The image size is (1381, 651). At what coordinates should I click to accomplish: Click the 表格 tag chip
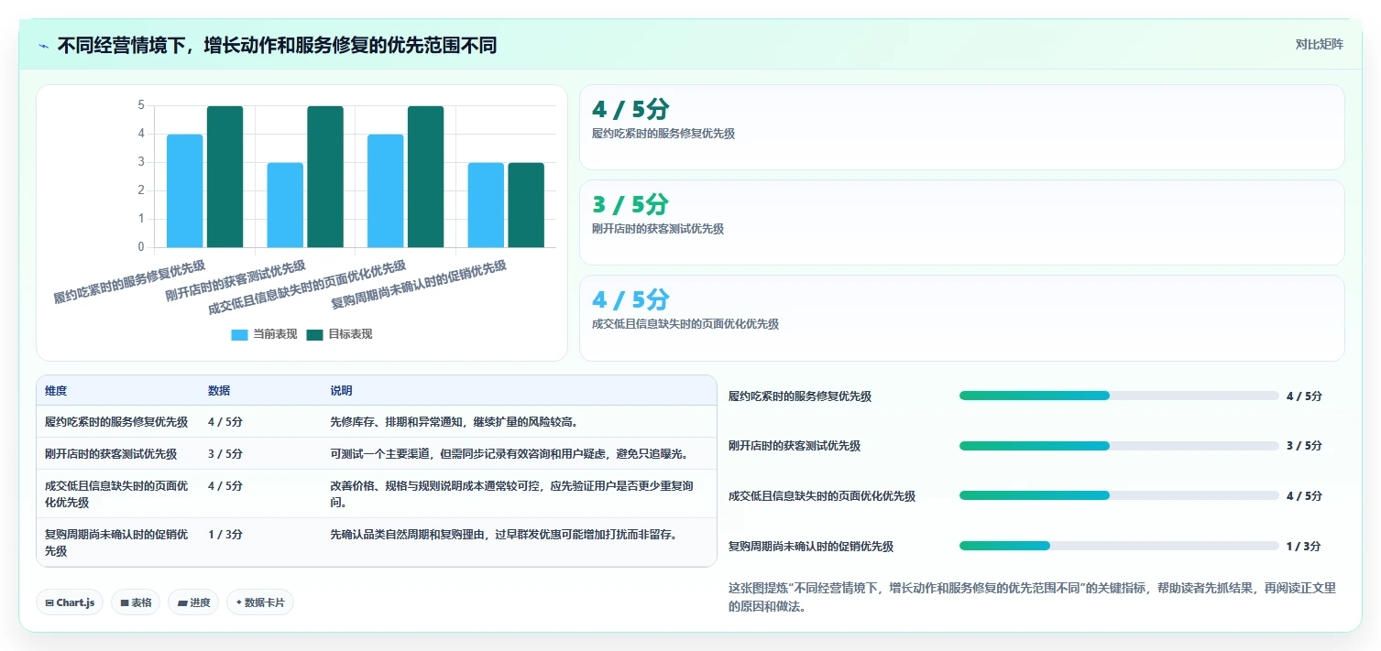click(x=136, y=602)
